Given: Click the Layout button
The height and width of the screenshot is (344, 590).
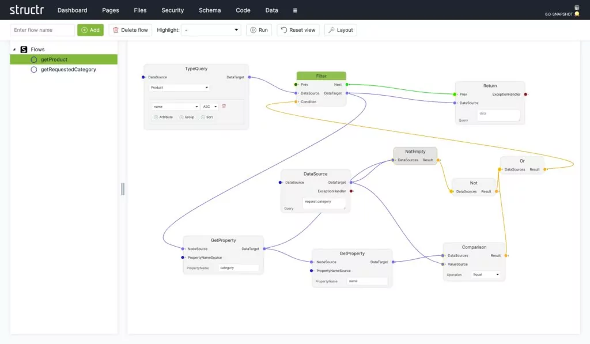Looking at the screenshot, I should [341, 30].
